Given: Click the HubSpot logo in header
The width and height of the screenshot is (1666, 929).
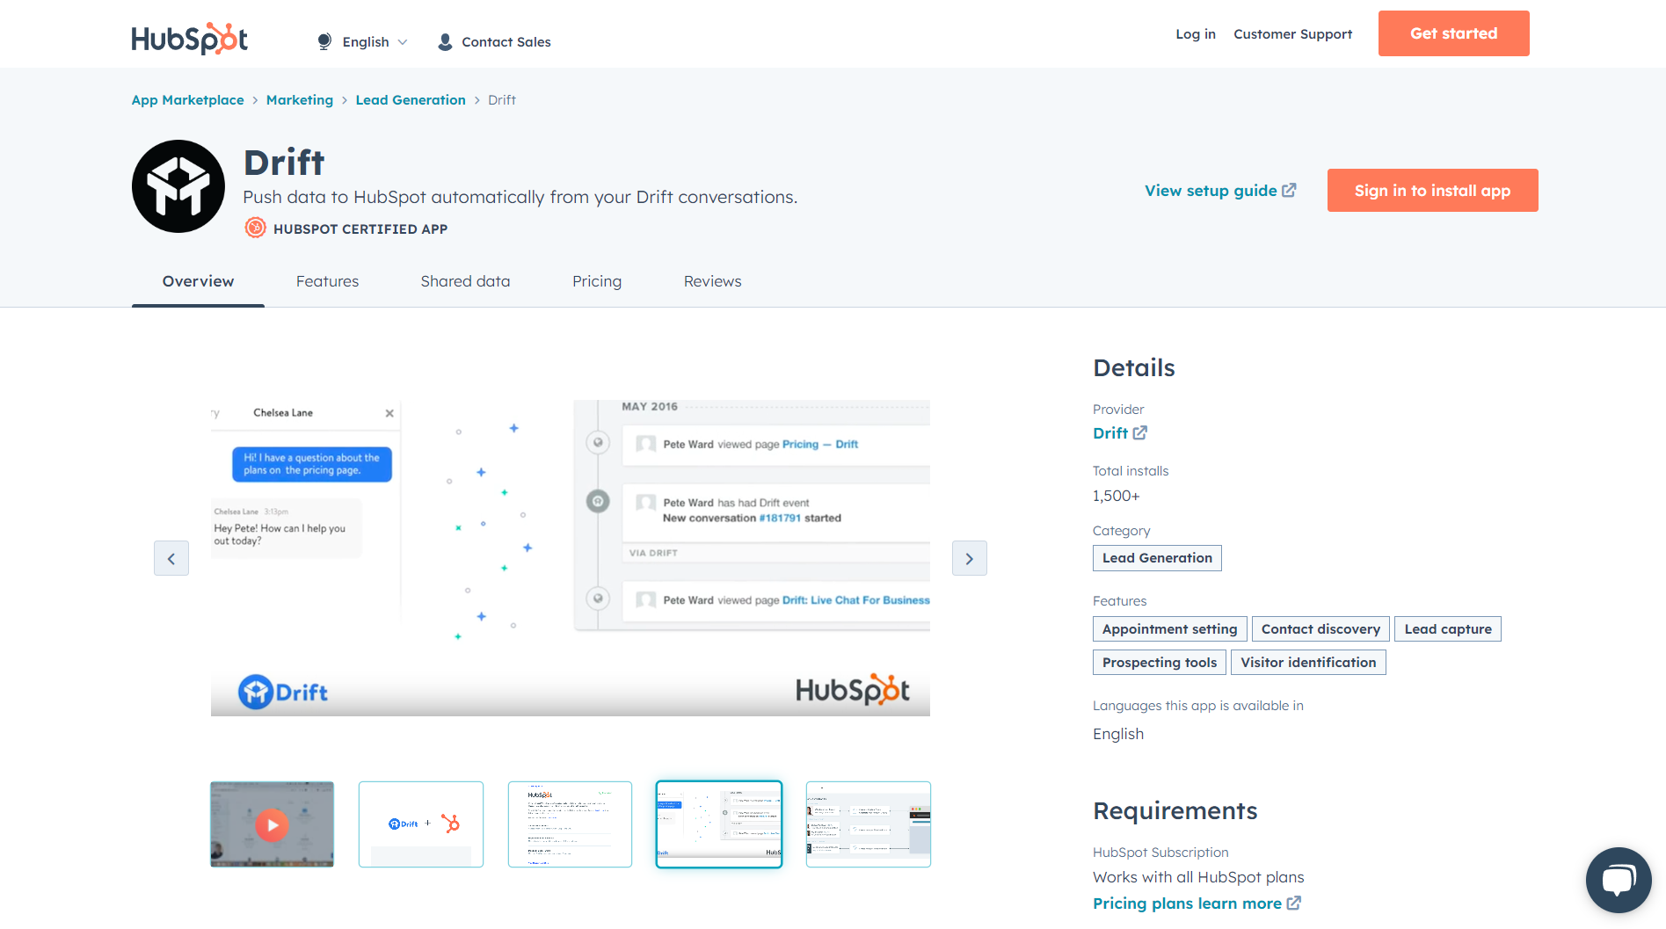Looking at the screenshot, I should [x=190, y=38].
